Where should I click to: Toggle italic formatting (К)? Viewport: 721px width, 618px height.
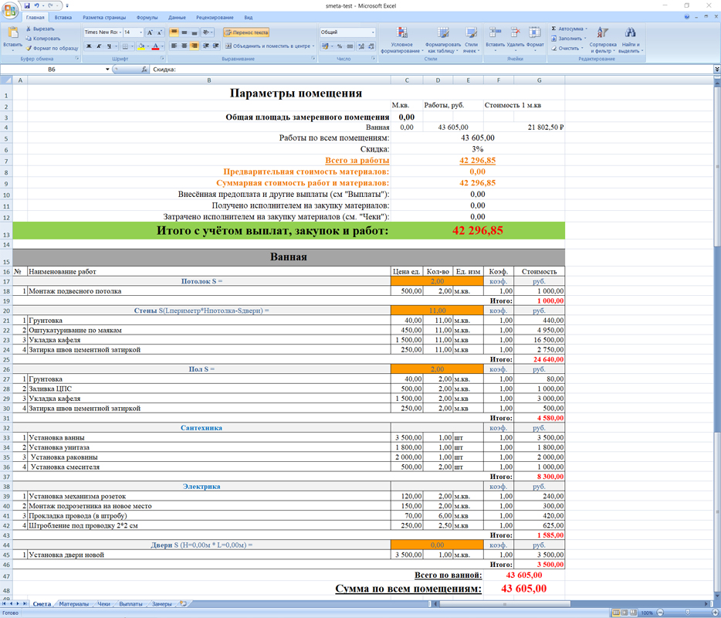pos(99,46)
